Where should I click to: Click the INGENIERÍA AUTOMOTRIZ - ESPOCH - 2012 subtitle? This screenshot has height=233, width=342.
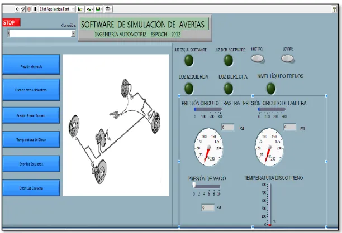point(137,34)
